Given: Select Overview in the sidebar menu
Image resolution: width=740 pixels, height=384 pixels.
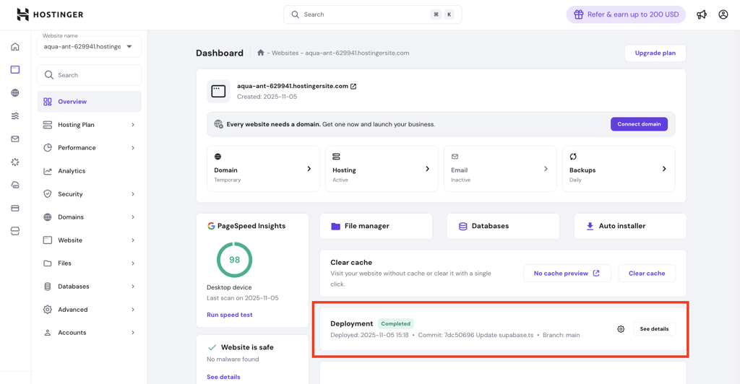Looking at the screenshot, I should (x=72, y=102).
